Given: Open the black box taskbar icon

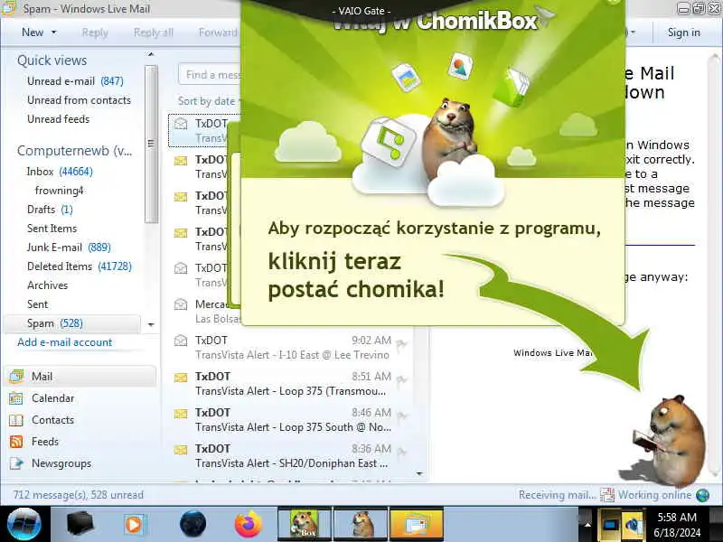Looking at the screenshot, I should pyautogui.click(x=80, y=524).
